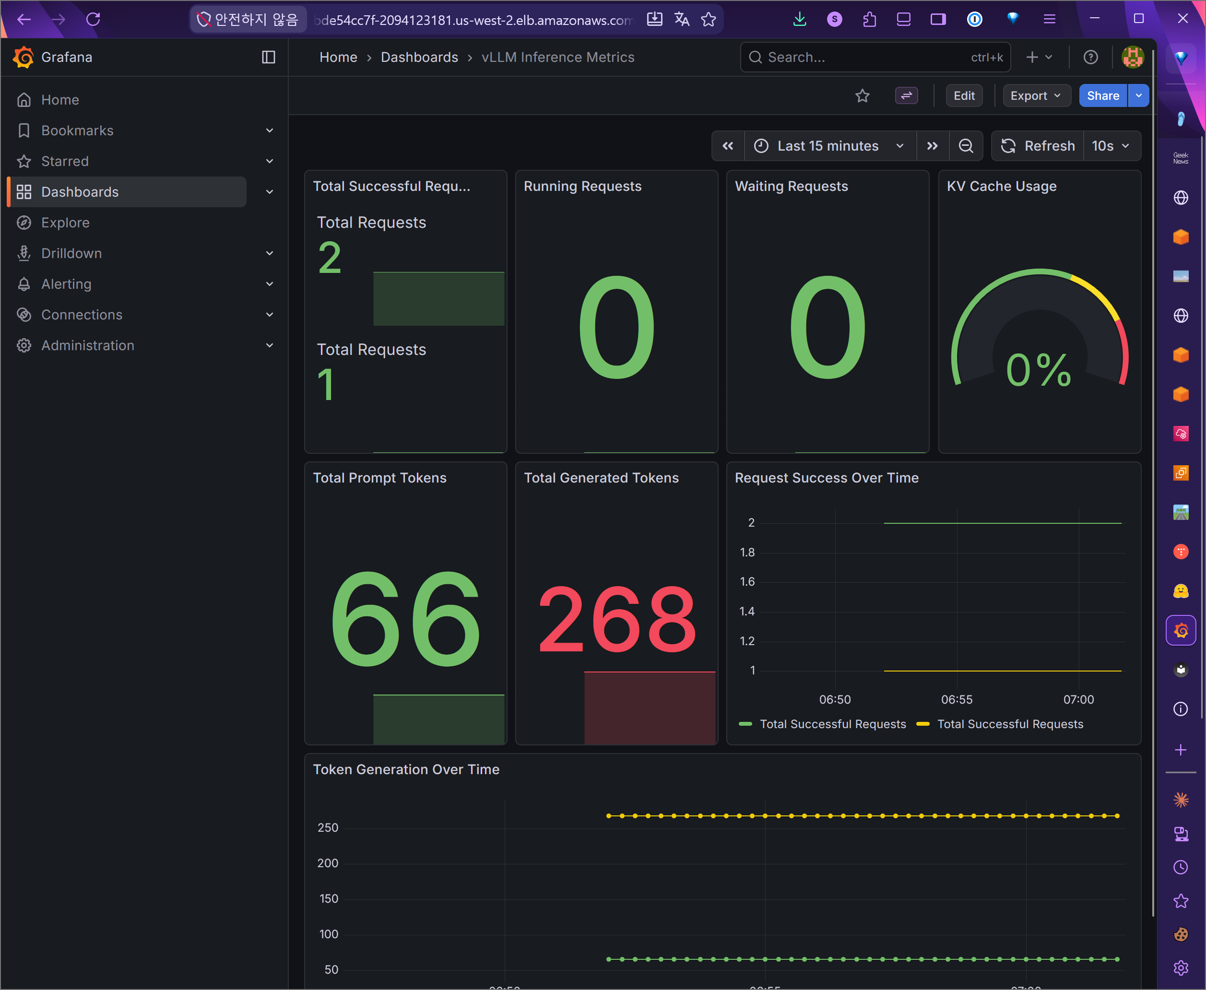
Task: Open the Last 15 minutes time picker
Action: point(830,146)
